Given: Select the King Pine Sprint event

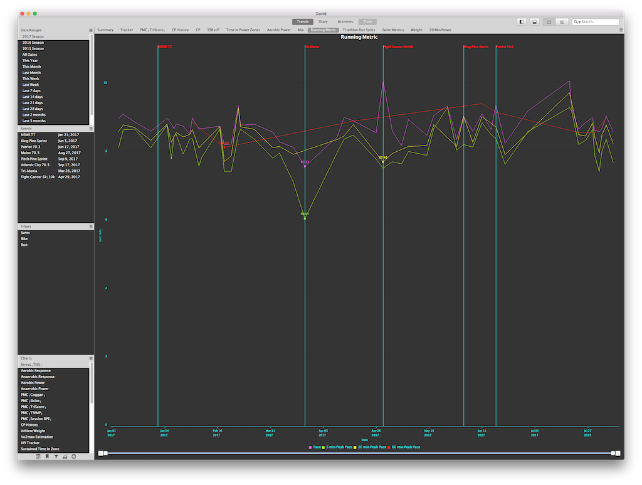Looking at the screenshot, I should (55, 141).
